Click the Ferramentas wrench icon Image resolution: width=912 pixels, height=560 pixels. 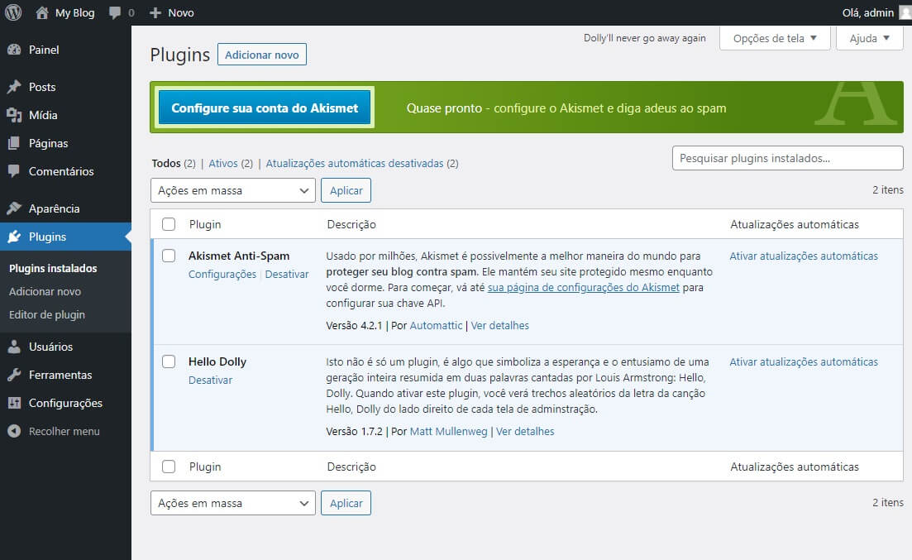click(14, 375)
